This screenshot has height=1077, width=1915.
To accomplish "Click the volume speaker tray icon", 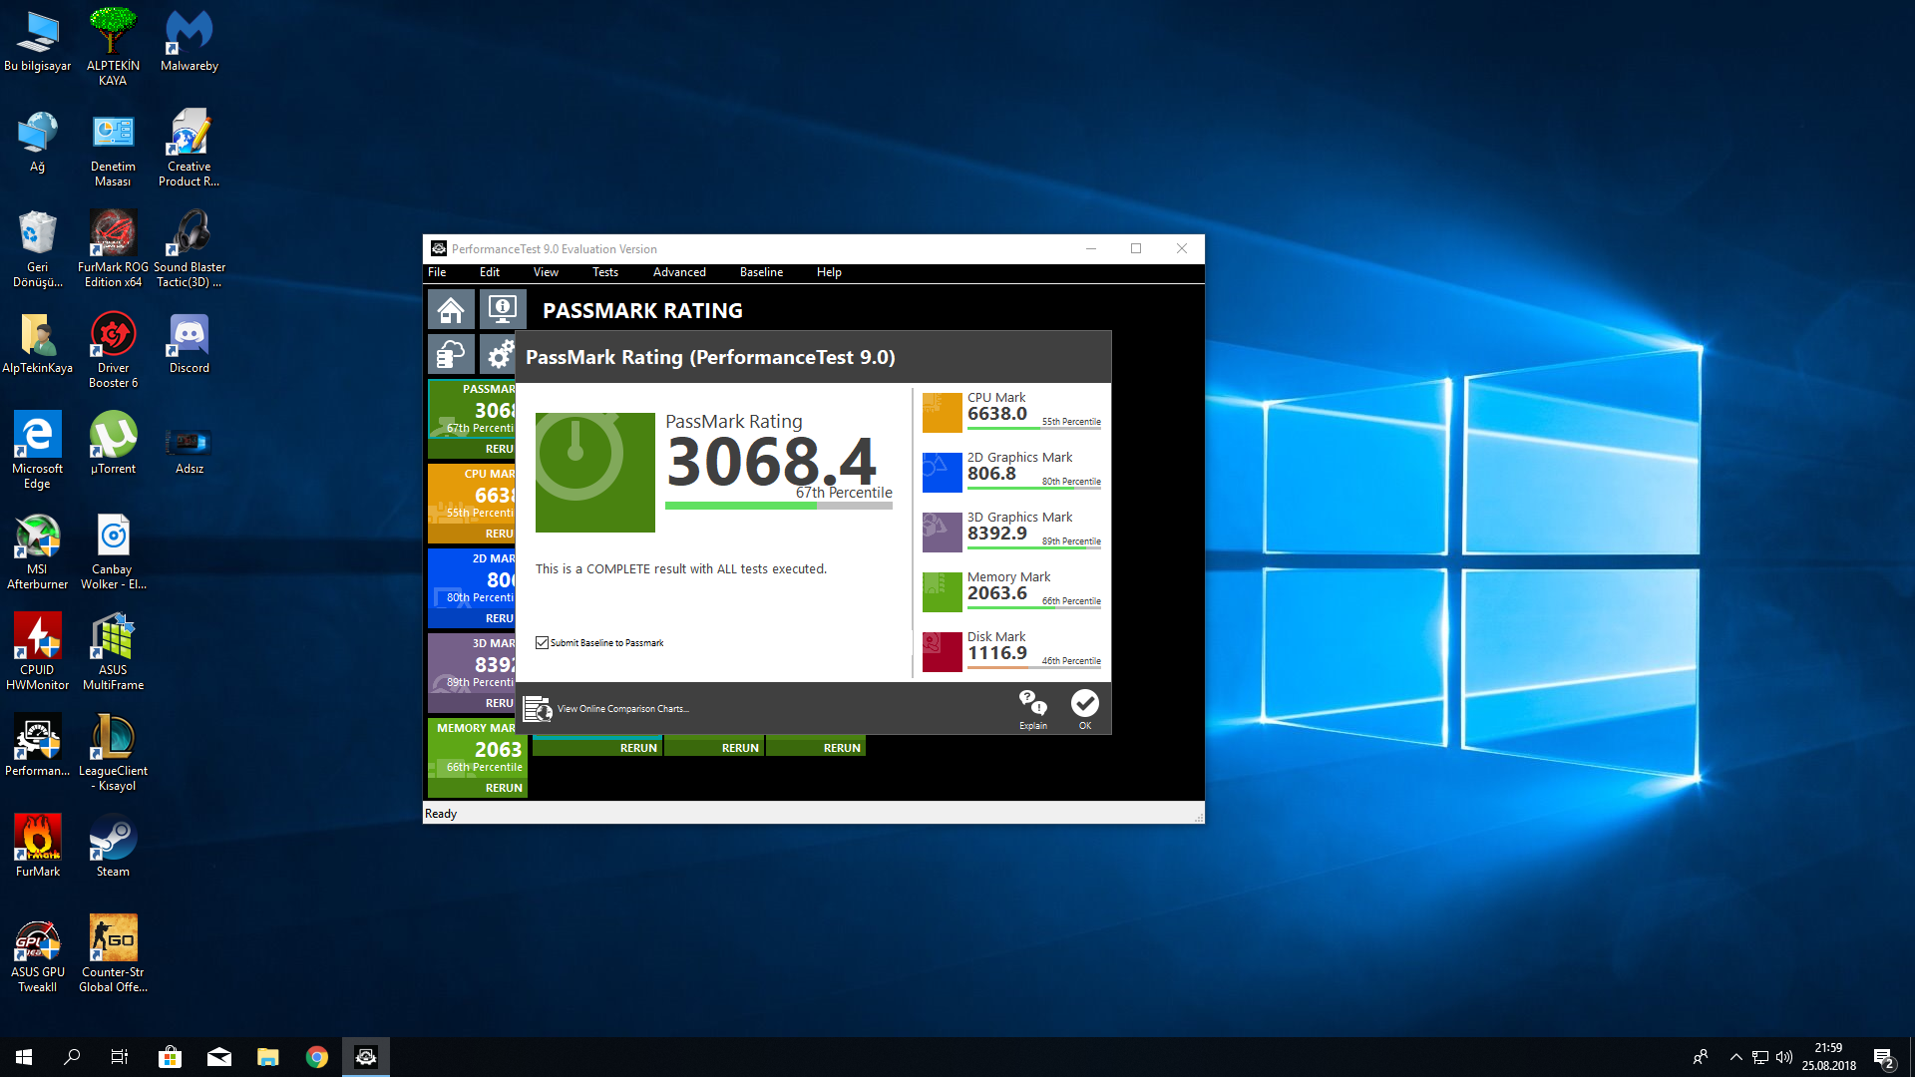I will coord(1784,1057).
